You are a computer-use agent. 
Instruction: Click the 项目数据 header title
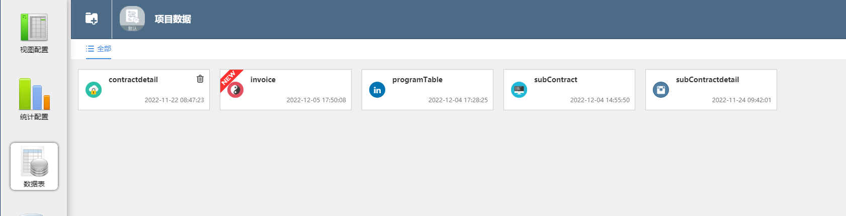click(173, 19)
